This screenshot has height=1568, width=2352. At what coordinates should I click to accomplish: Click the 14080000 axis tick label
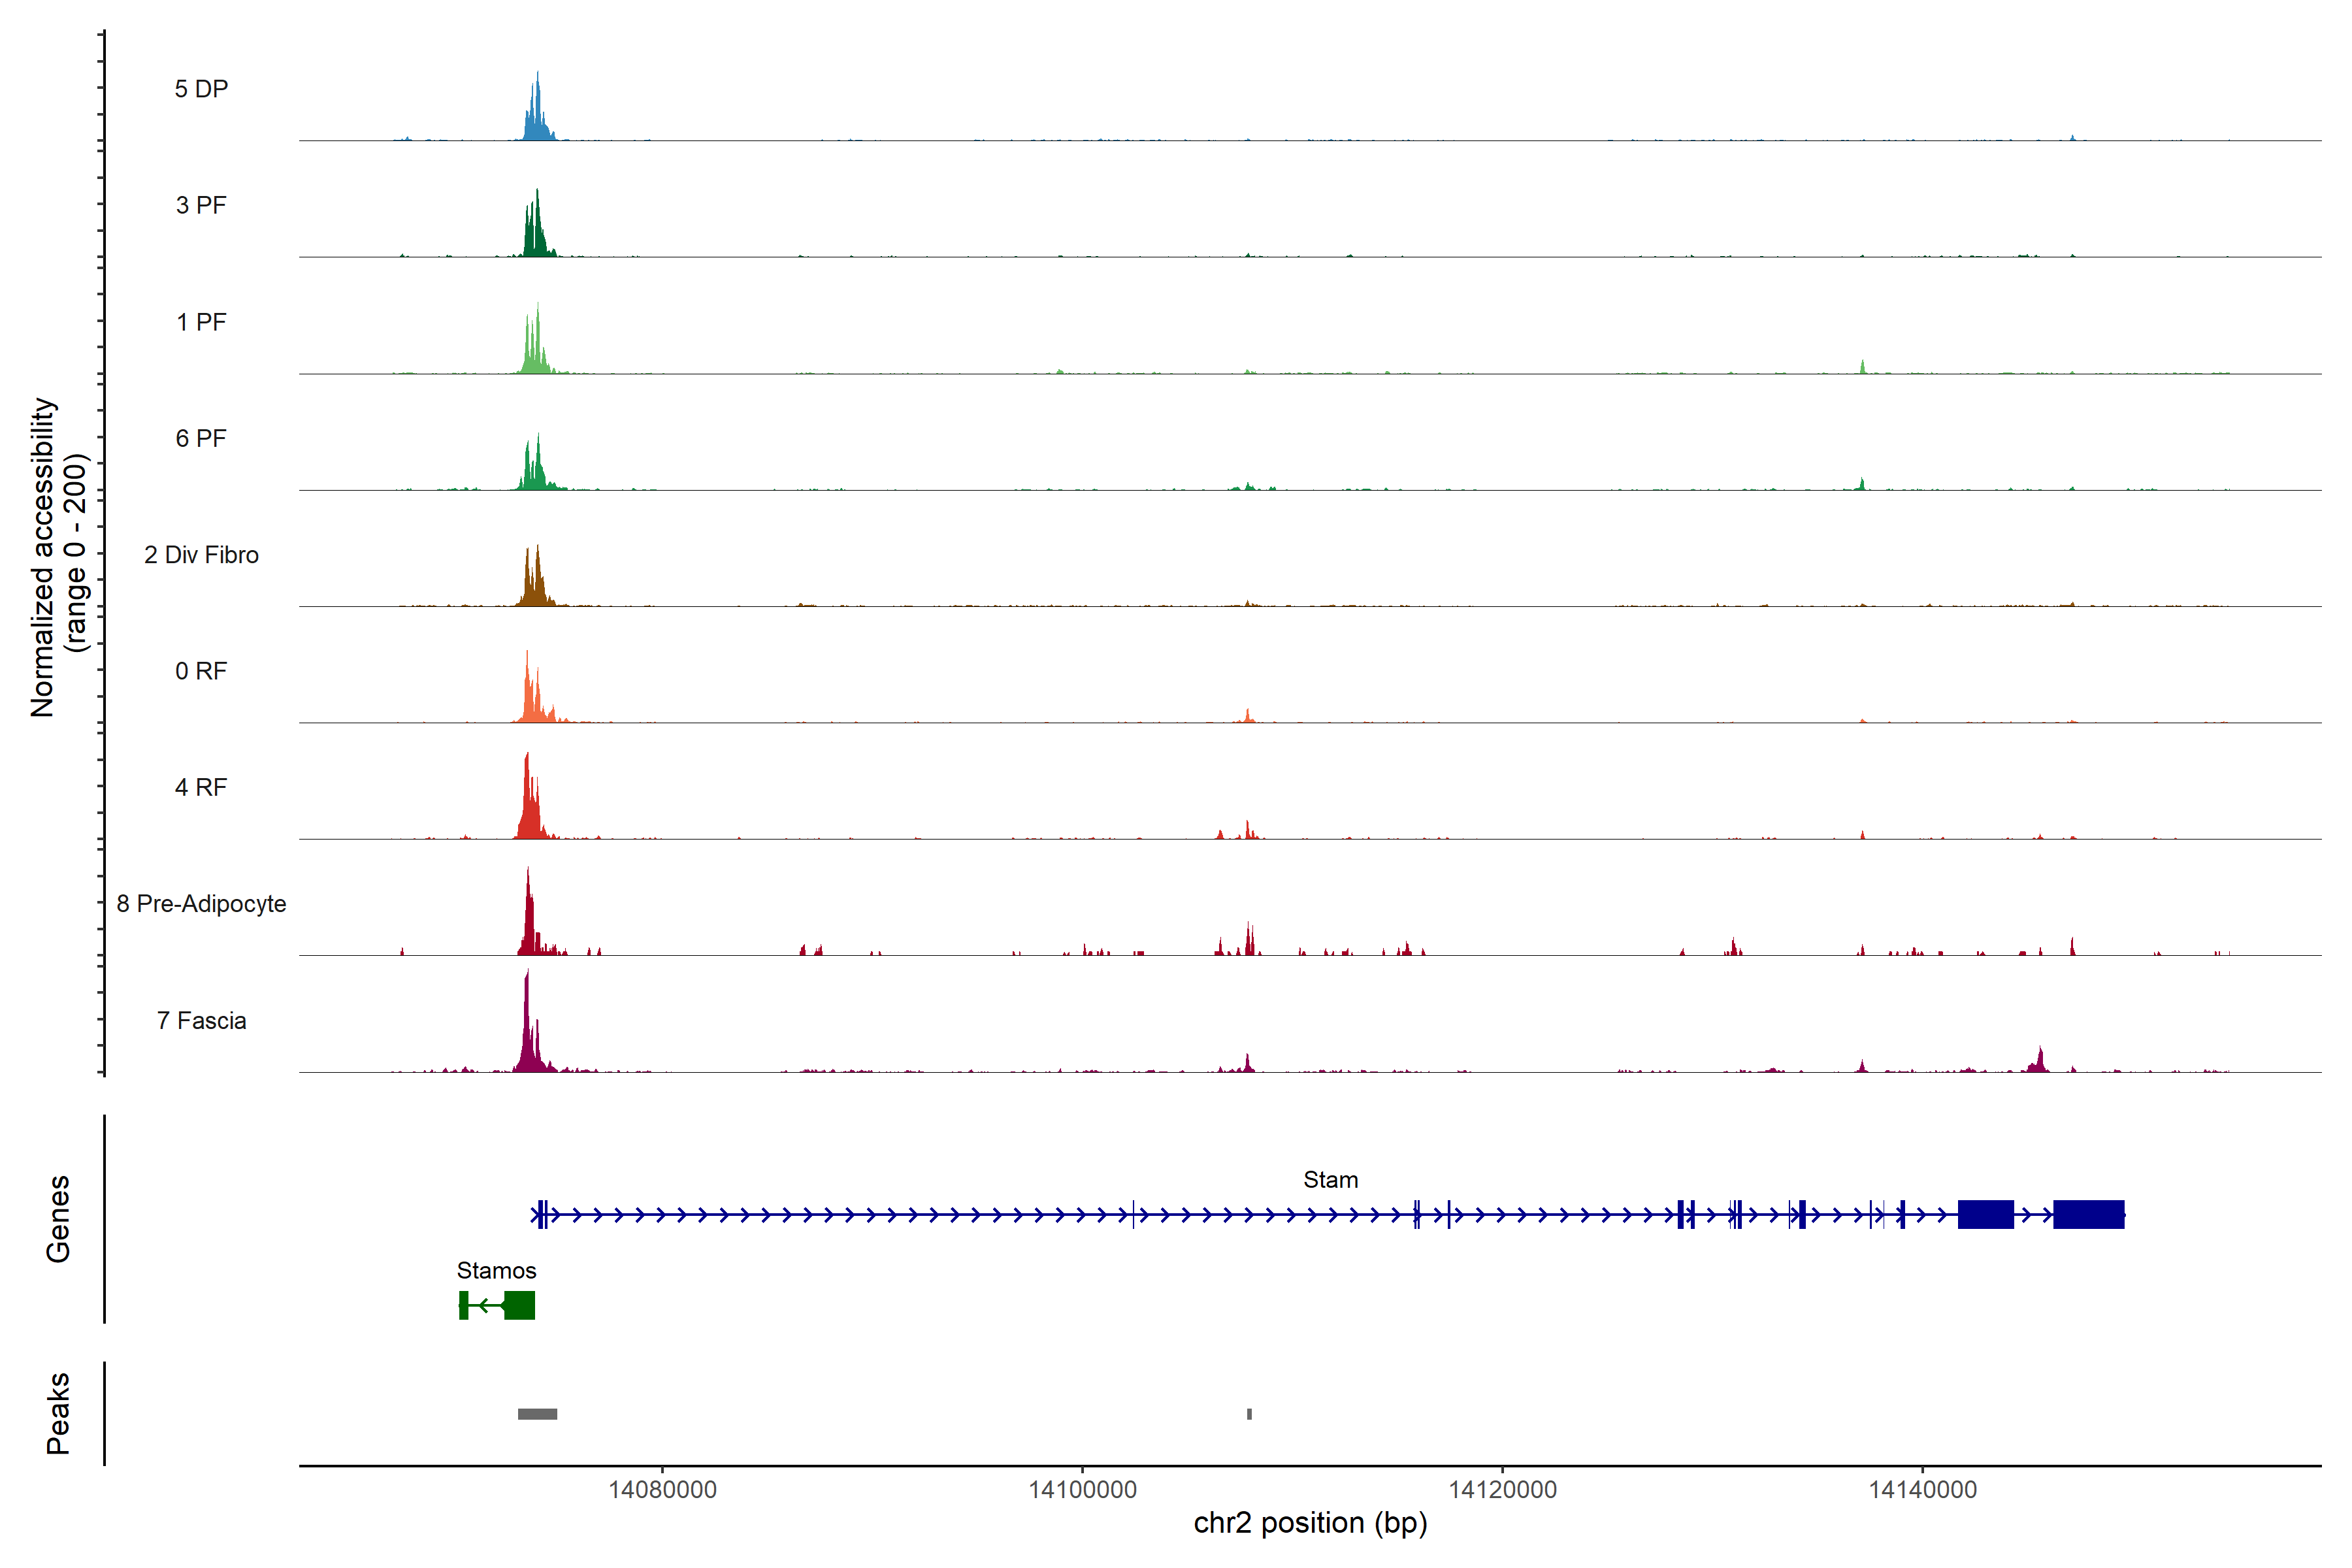tap(662, 1490)
